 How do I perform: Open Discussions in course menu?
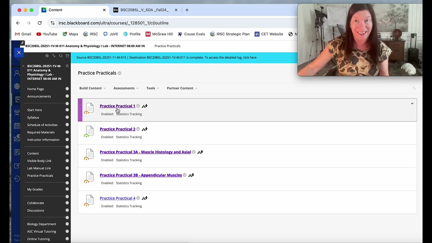35,211
